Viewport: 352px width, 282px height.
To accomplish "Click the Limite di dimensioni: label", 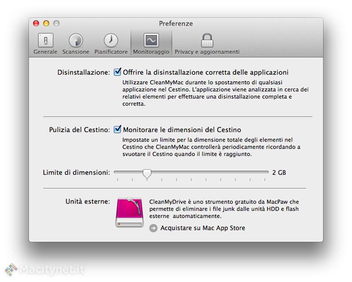I will 77,172.
